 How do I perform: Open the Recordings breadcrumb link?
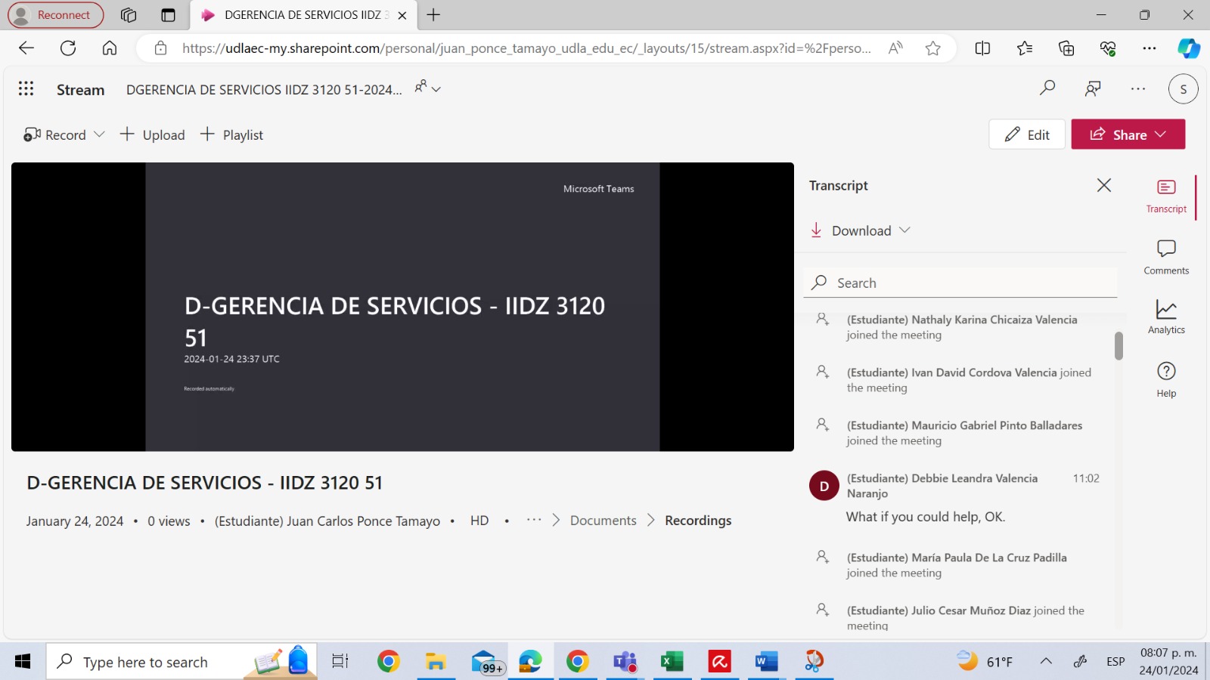tap(697, 521)
